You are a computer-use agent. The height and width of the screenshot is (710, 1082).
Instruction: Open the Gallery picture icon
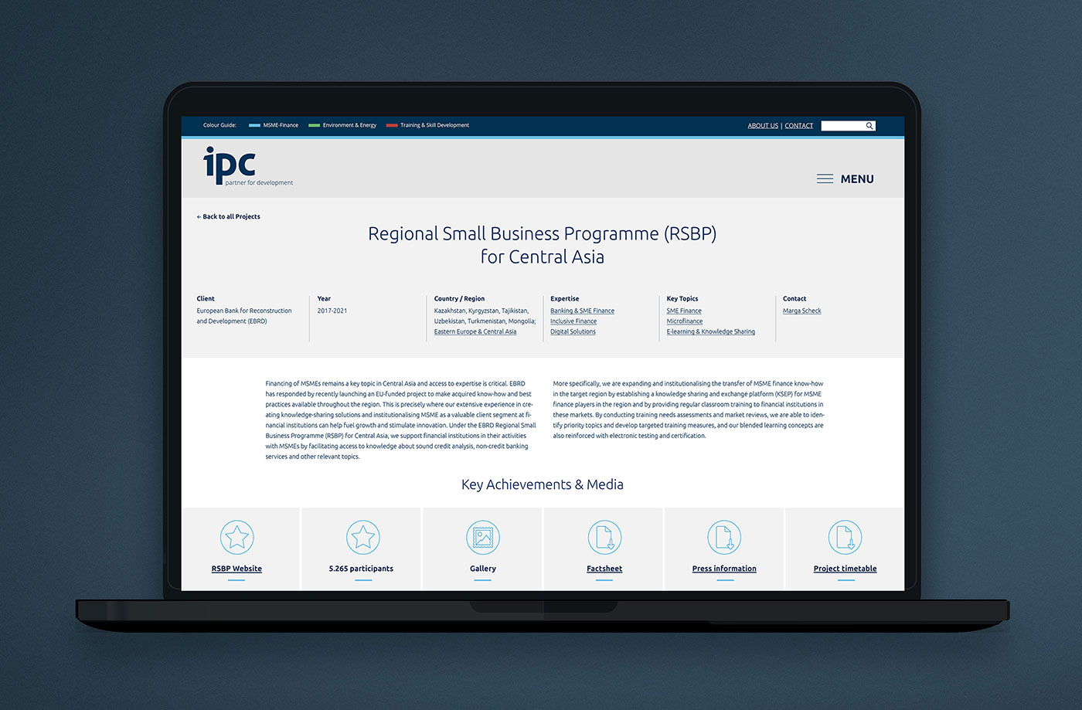click(x=483, y=537)
